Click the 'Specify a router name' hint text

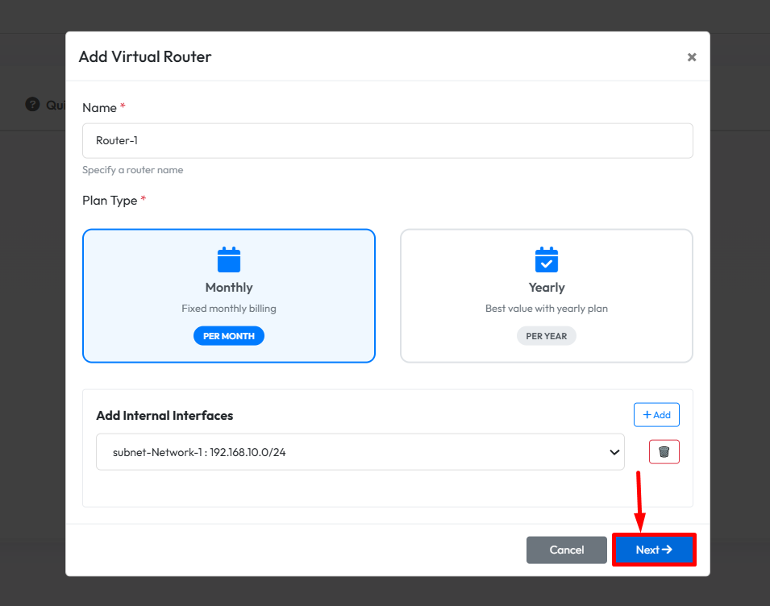pos(133,170)
